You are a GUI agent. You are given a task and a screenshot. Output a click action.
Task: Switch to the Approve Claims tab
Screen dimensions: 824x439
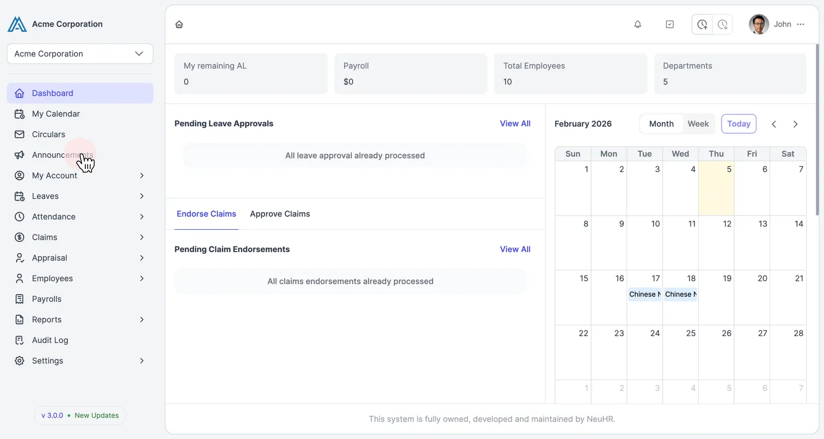[280, 214]
